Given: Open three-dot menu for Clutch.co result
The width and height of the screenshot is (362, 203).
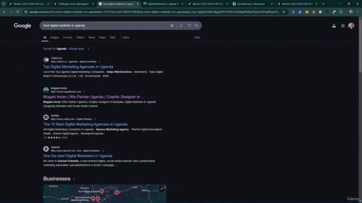Looking at the screenshot, I should pyautogui.click(x=100, y=61).
